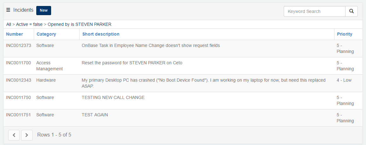Image resolution: width=366 pixels, height=145 pixels.
Task: Open incident INC0011700 row
Action: (183, 66)
